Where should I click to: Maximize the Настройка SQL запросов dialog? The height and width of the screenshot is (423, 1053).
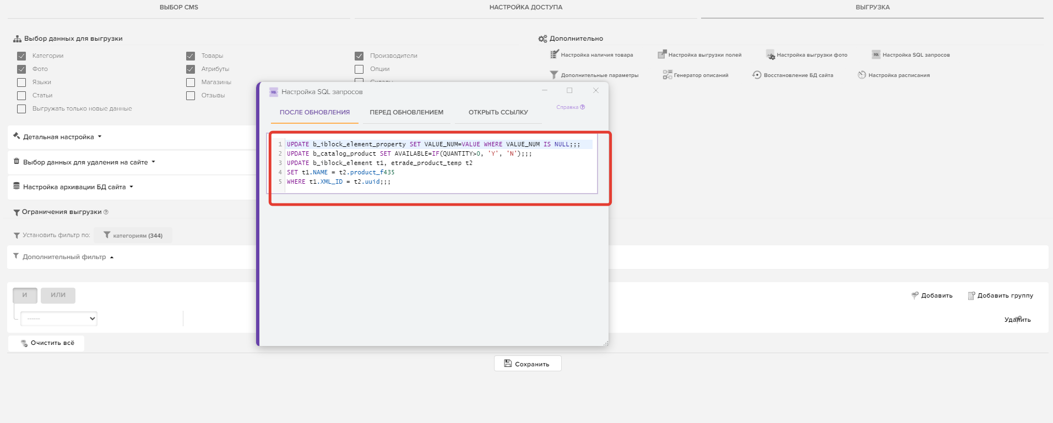[x=569, y=90]
